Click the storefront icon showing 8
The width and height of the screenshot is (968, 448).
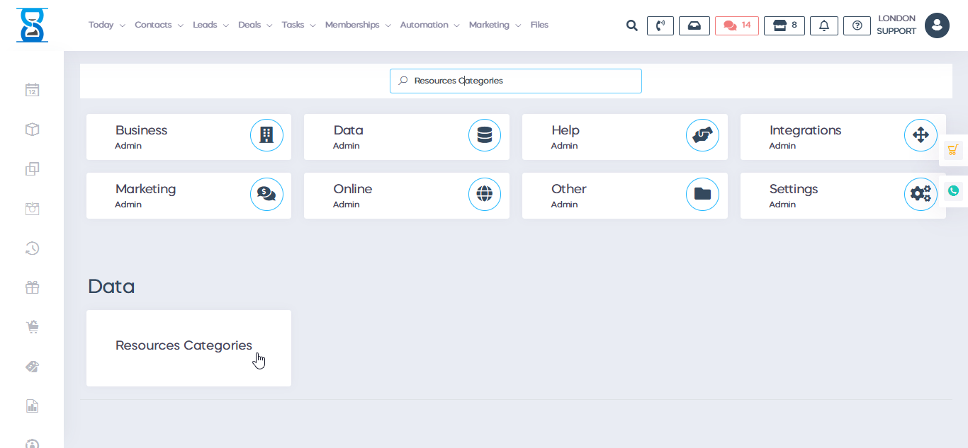click(784, 25)
